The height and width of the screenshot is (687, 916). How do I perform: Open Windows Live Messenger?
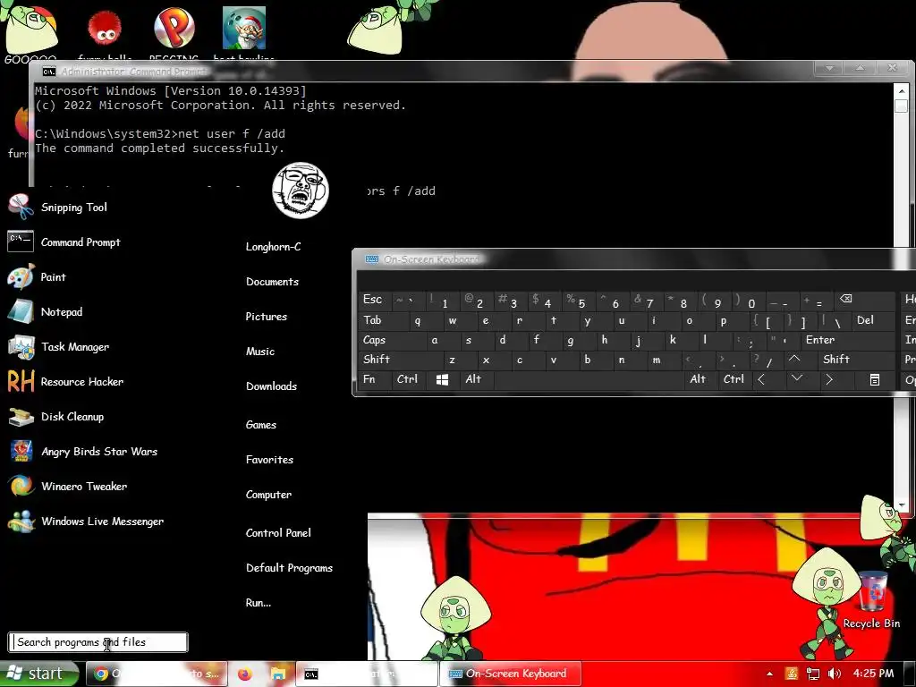(x=85, y=522)
